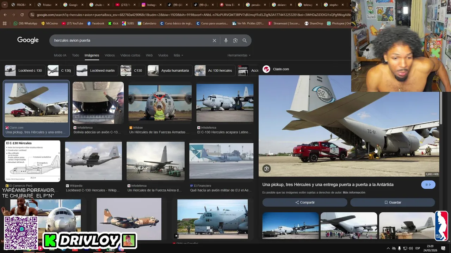Image resolution: width=451 pixels, height=253 pixels.
Task: Select the Imágenes tab
Action: pyautogui.click(x=92, y=55)
